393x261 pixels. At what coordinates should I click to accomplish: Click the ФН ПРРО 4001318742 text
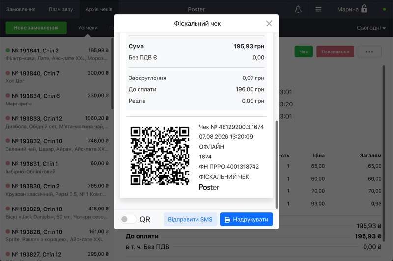[229, 167]
